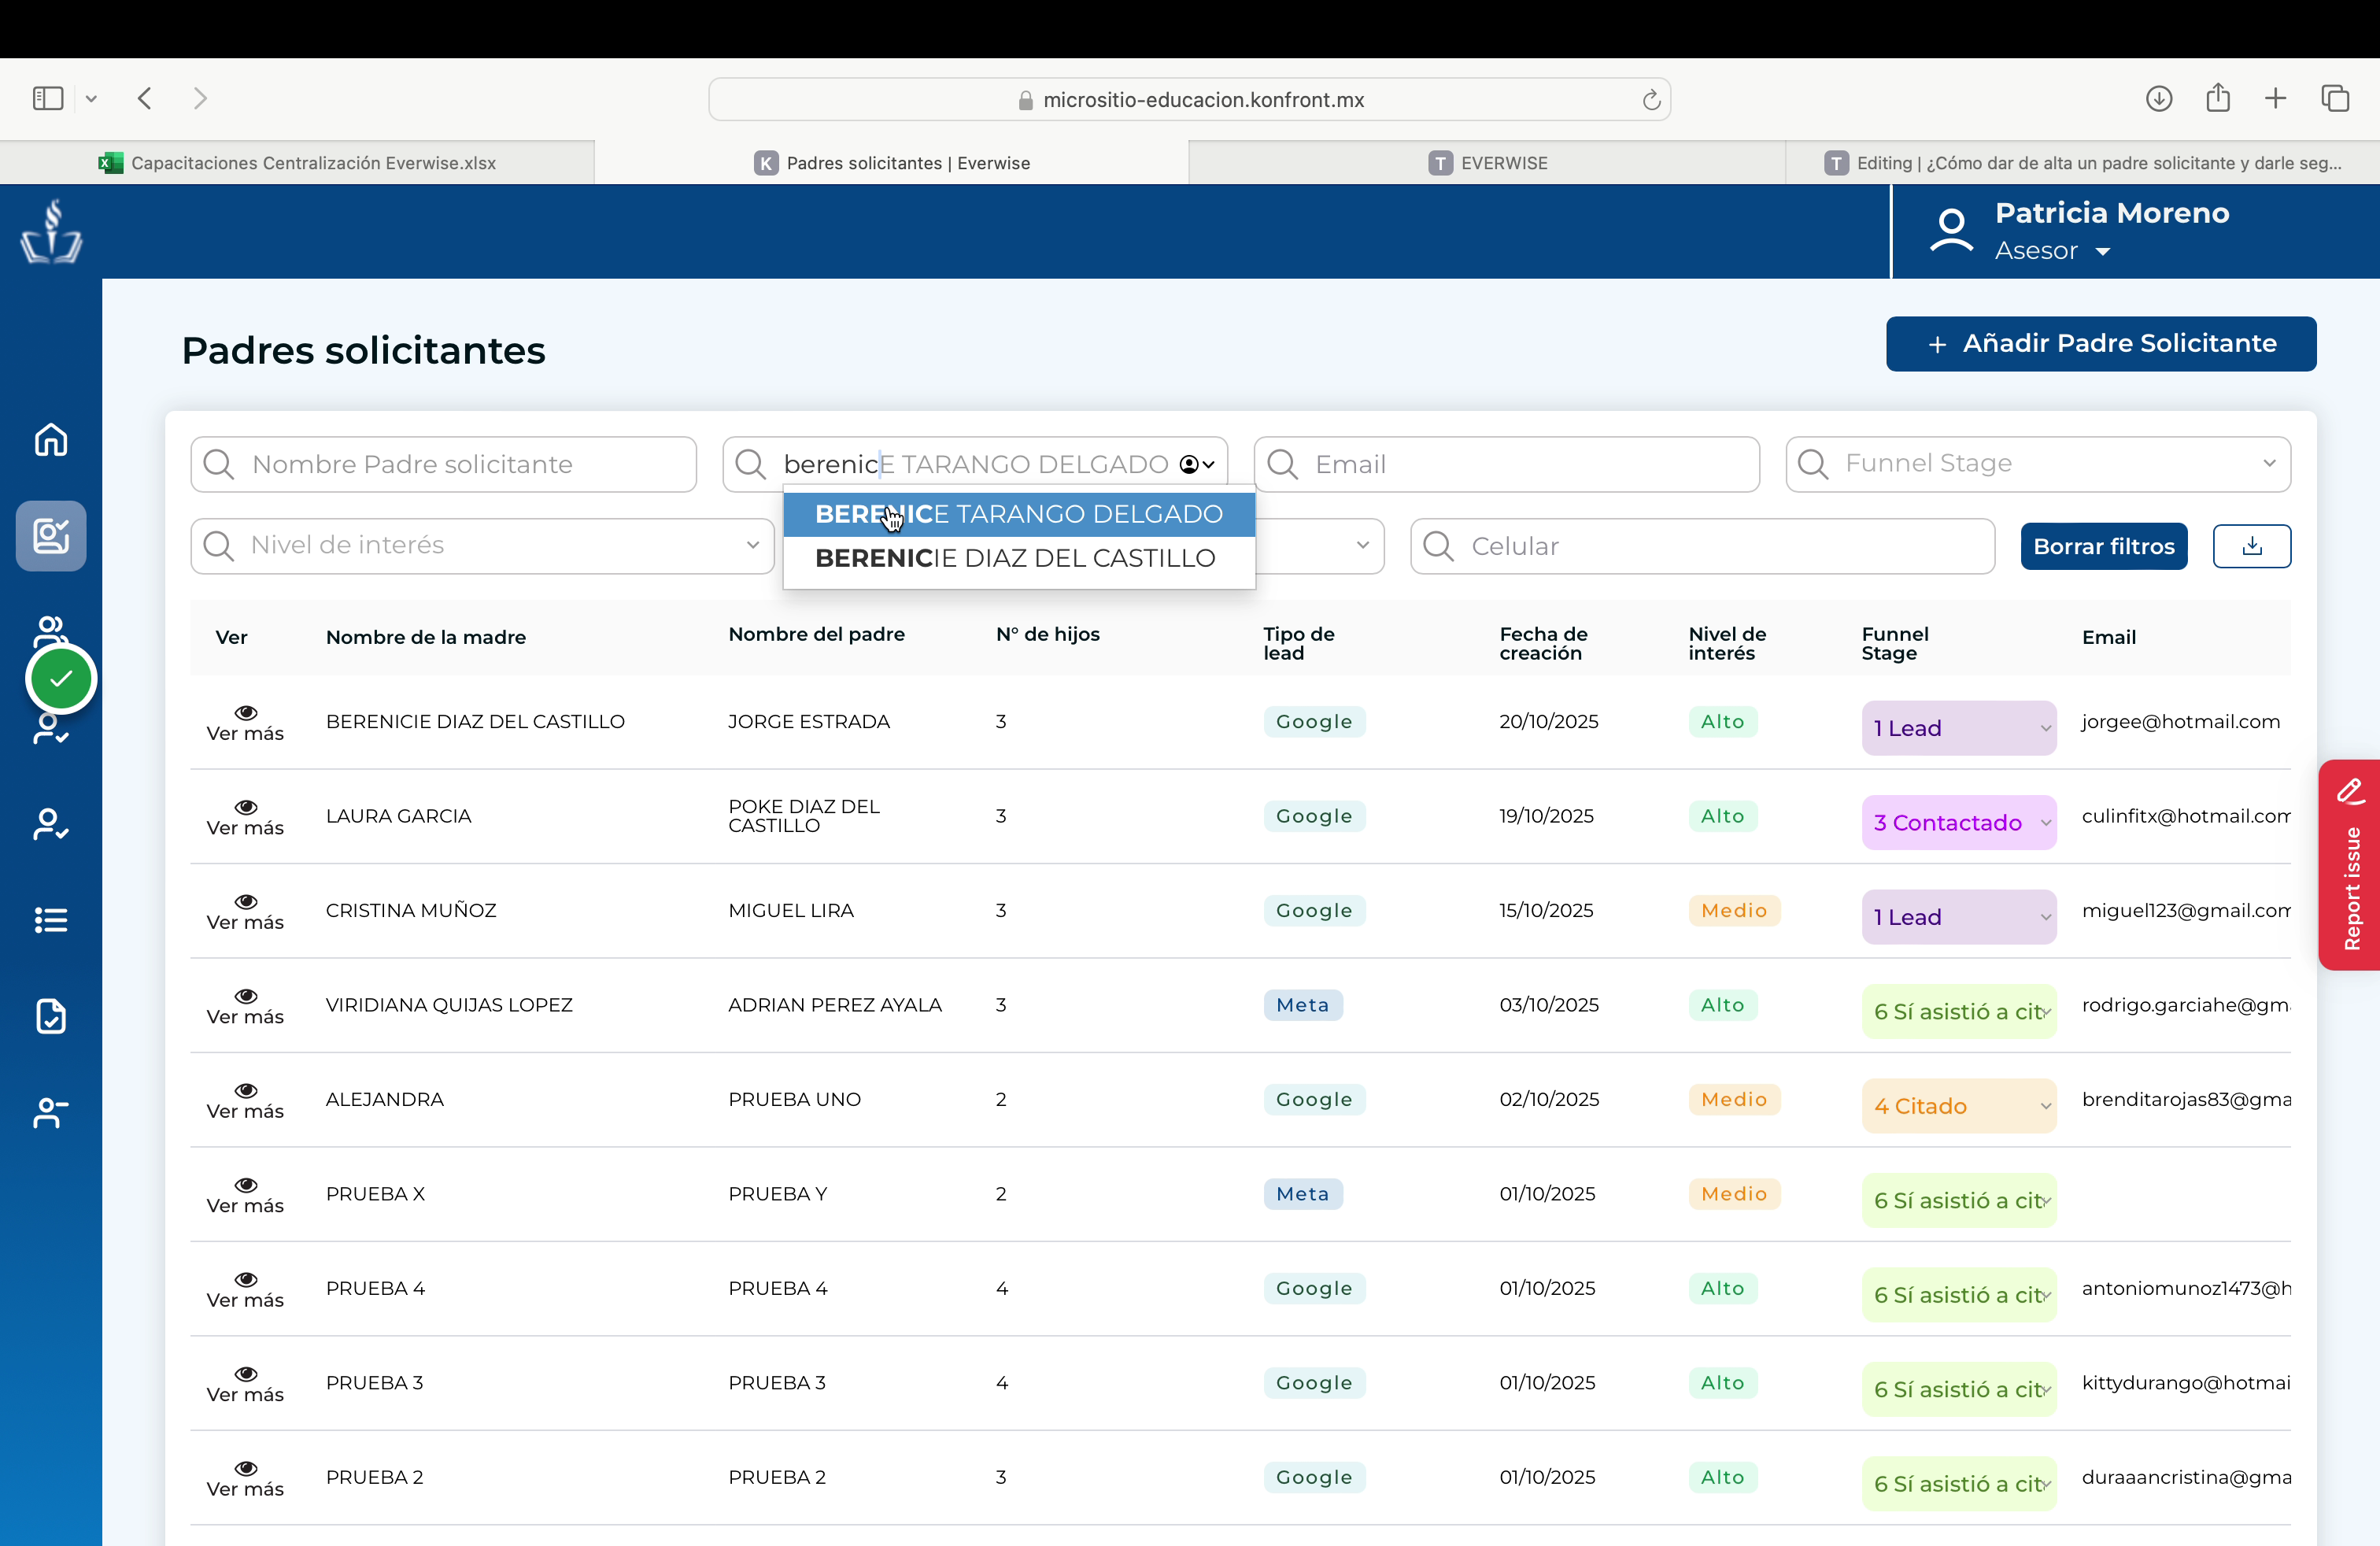Open the document-check sidebar icon
This screenshot has width=2380, height=1546.
[51, 1016]
